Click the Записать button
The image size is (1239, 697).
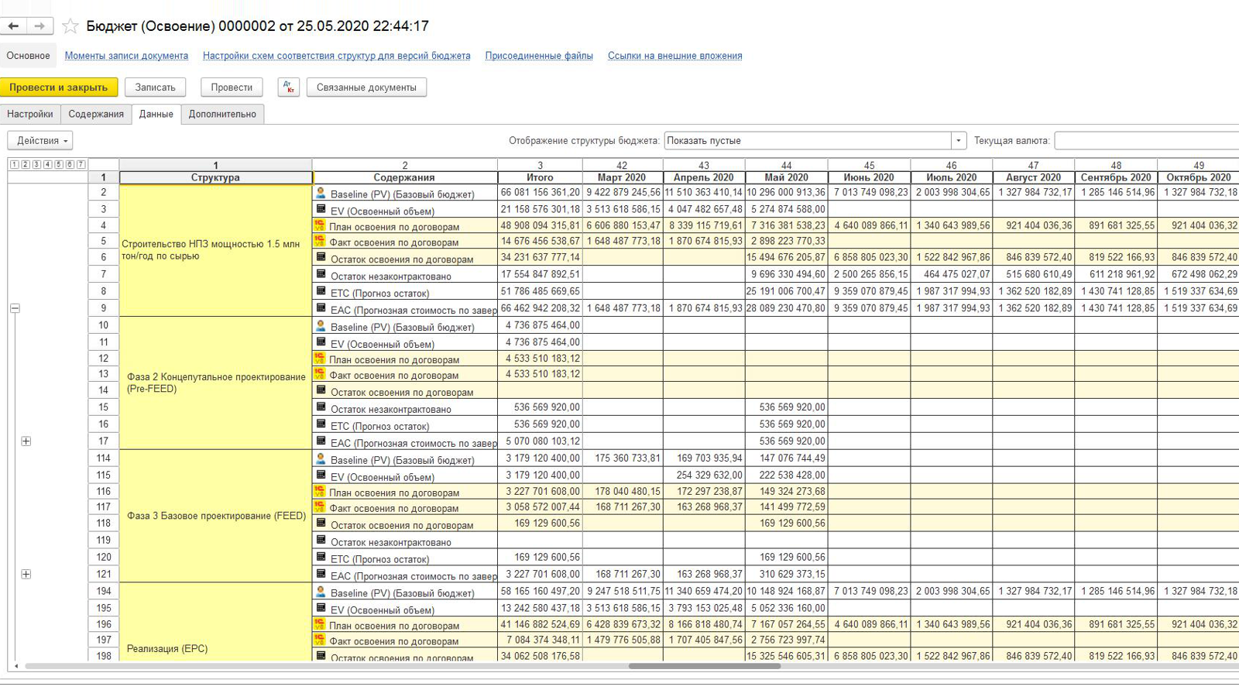pos(156,88)
